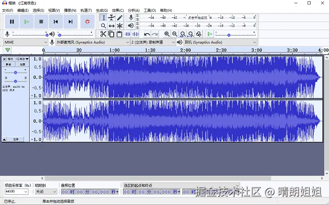Screen dimensions: 329x205
Task: Undo the last action
Action: click(x=147, y=34)
